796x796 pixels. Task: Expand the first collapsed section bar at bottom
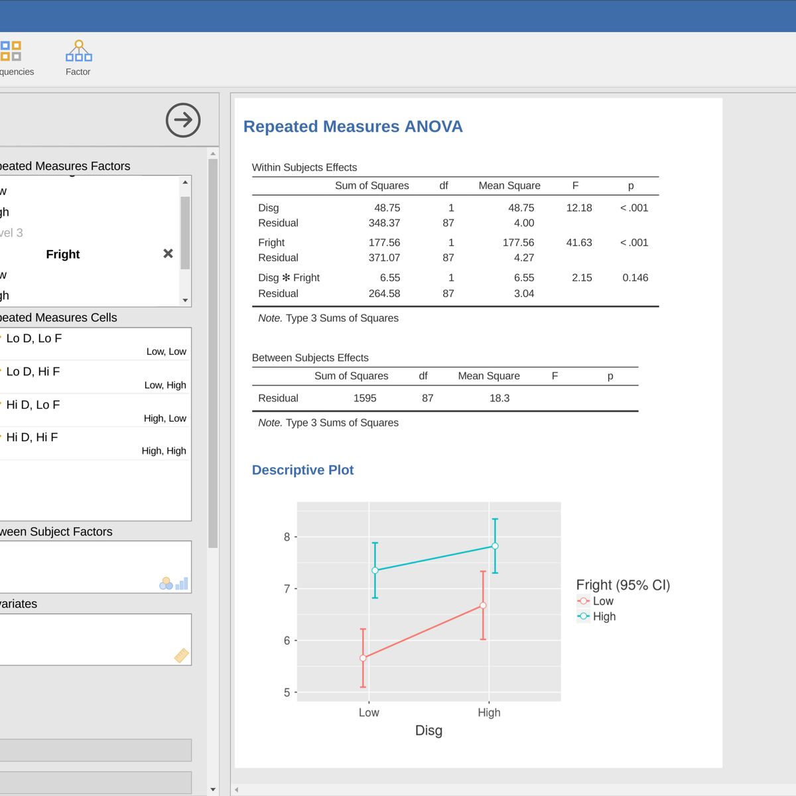pos(96,750)
